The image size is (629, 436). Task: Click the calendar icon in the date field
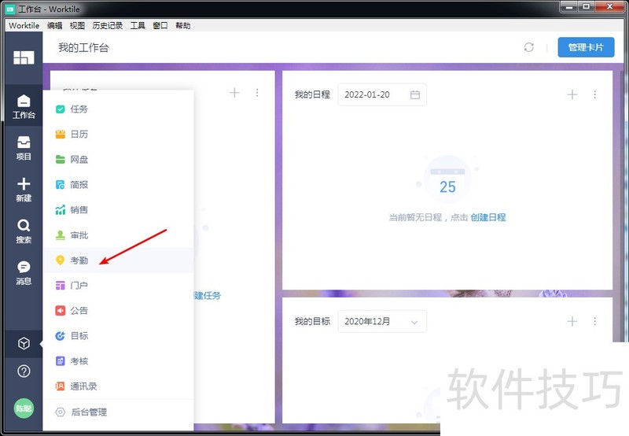[415, 94]
